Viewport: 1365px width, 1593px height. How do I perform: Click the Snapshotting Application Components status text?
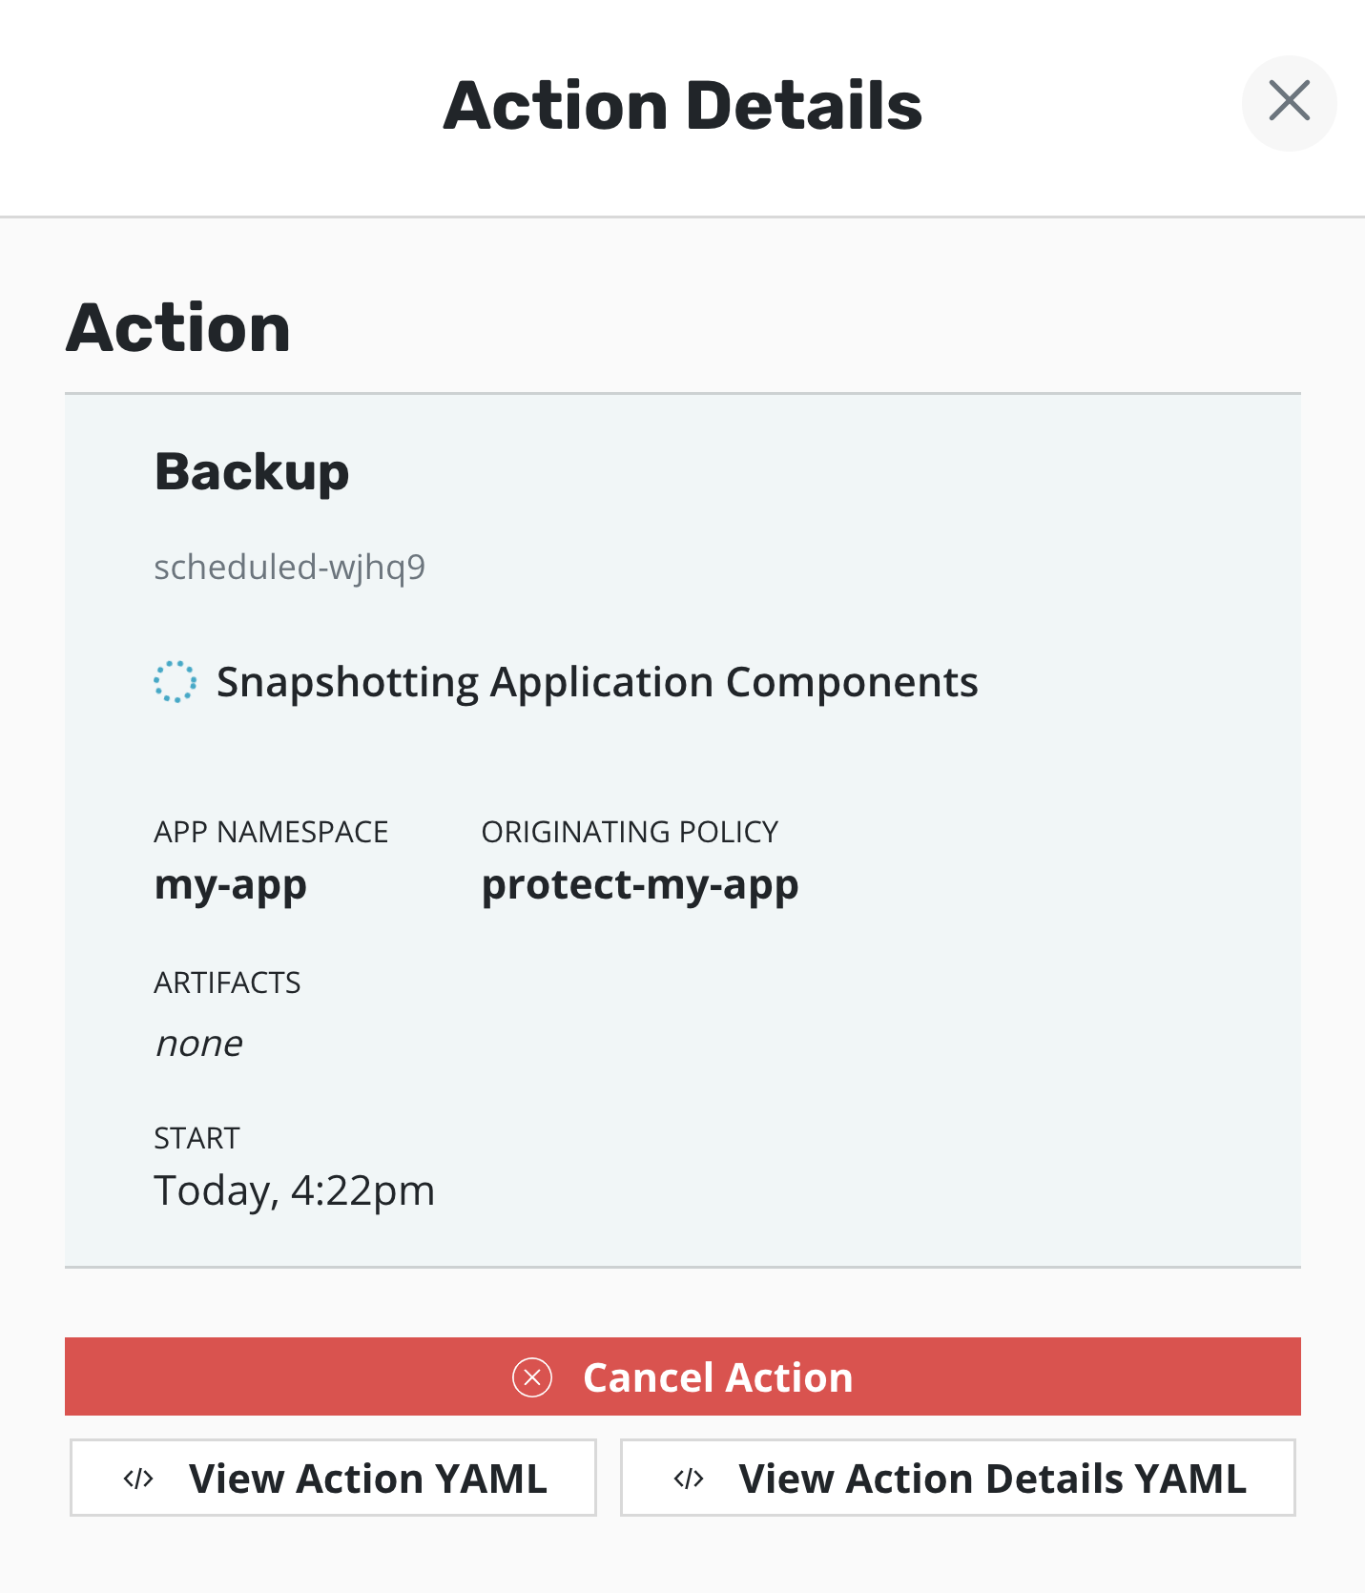click(597, 682)
